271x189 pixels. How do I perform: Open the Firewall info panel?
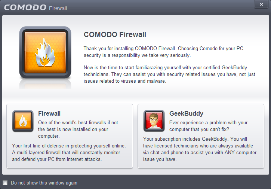pos(70,136)
